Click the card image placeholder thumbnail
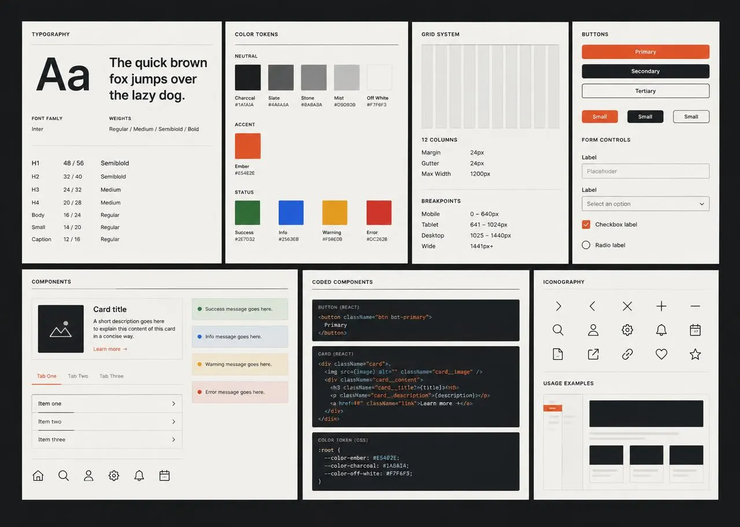 61,329
